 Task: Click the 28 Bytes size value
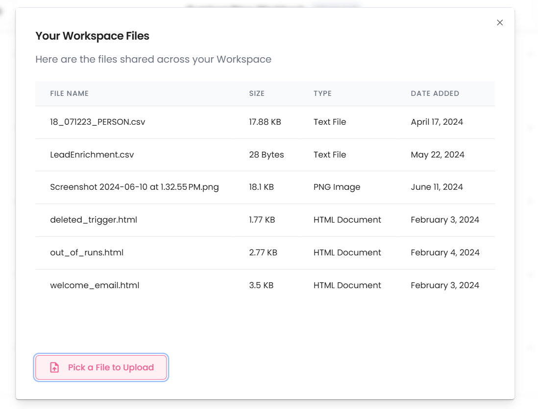(267, 155)
